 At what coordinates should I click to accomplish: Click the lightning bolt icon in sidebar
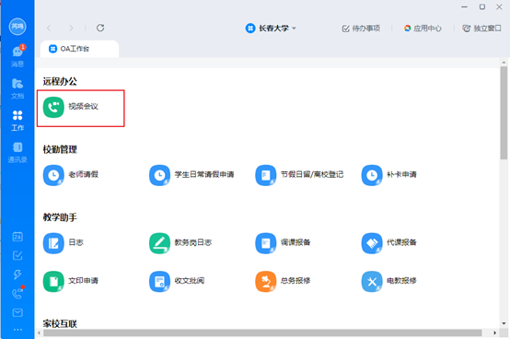click(17, 275)
